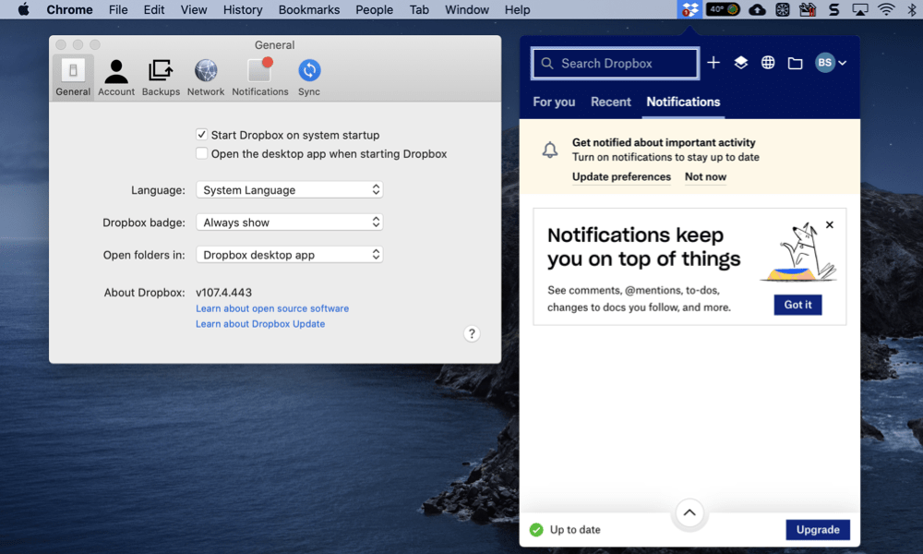
Task: Click the Upgrade button
Action: [x=818, y=529]
